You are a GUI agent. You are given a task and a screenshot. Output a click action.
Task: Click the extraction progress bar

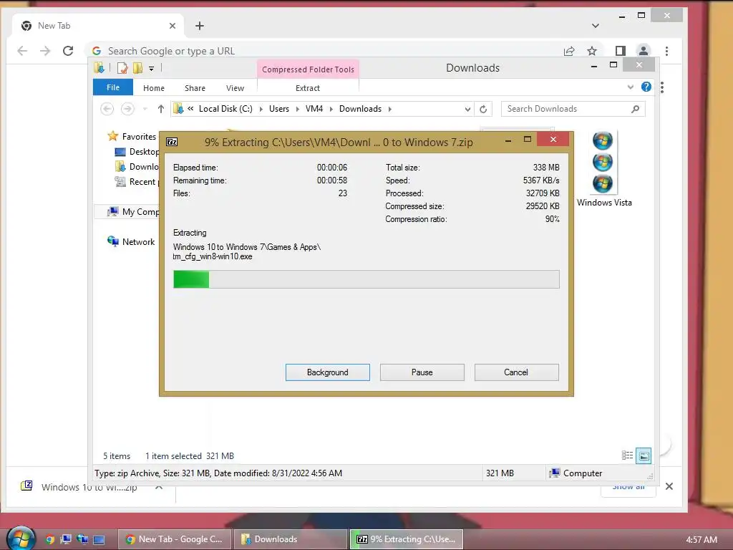point(366,279)
